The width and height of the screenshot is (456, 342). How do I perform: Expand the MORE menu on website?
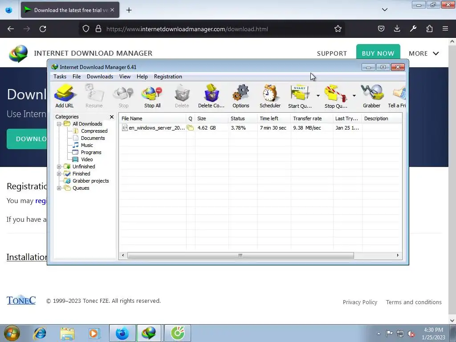click(424, 53)
